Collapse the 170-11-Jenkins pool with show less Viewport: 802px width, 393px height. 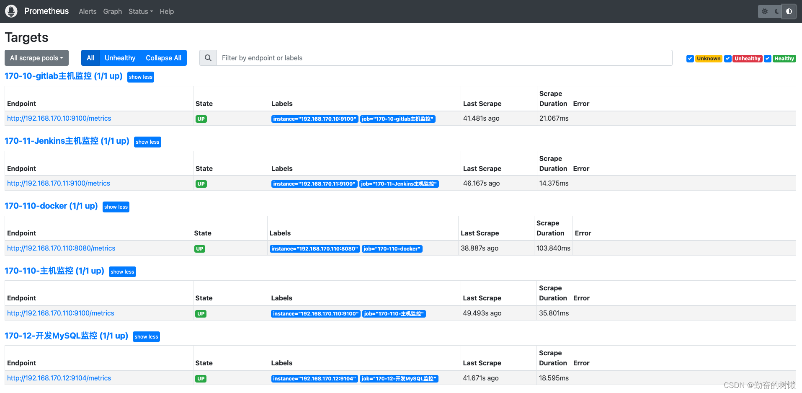coord(147,142)
